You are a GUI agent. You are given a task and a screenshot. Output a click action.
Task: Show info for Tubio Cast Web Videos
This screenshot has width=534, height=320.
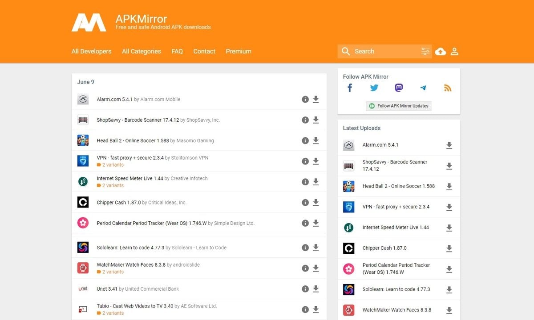coord(305,310)
